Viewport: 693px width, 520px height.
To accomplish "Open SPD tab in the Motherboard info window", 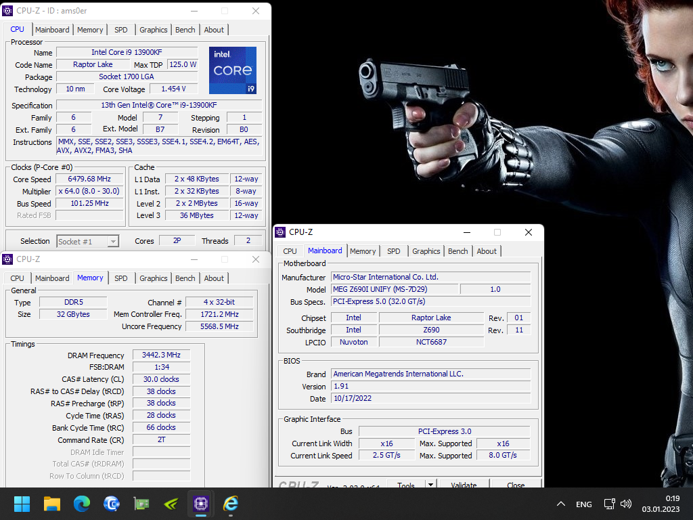I will 394,251.
